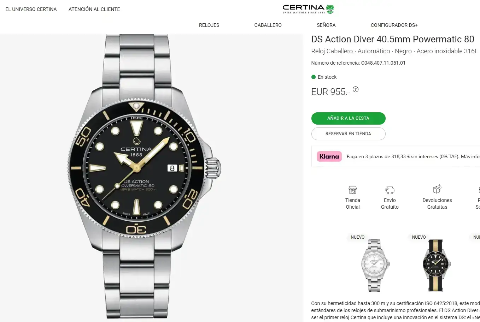The width and height of the screenshot is (480, 322).
Task: Click Reservar en tienda button
Action: (348, 134)
